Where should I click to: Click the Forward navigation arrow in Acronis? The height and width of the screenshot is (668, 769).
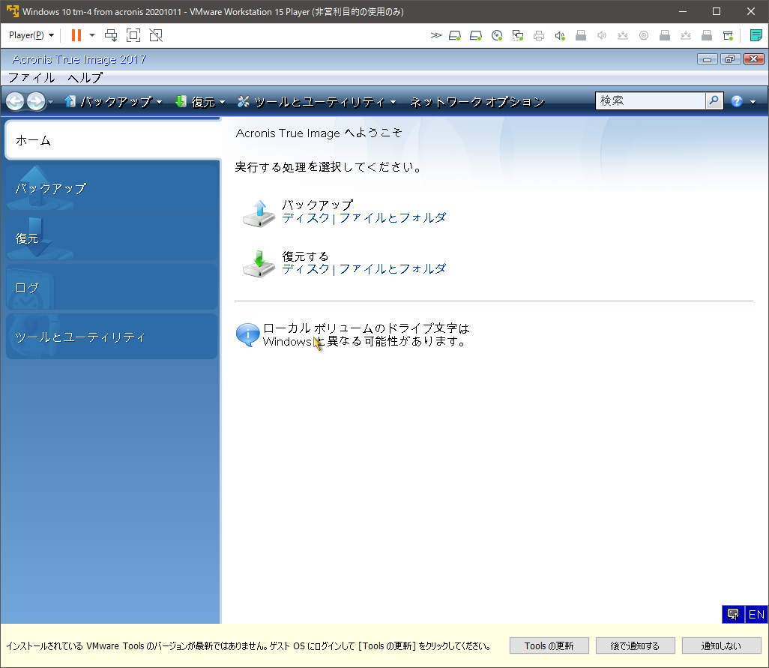click(36, 101)
